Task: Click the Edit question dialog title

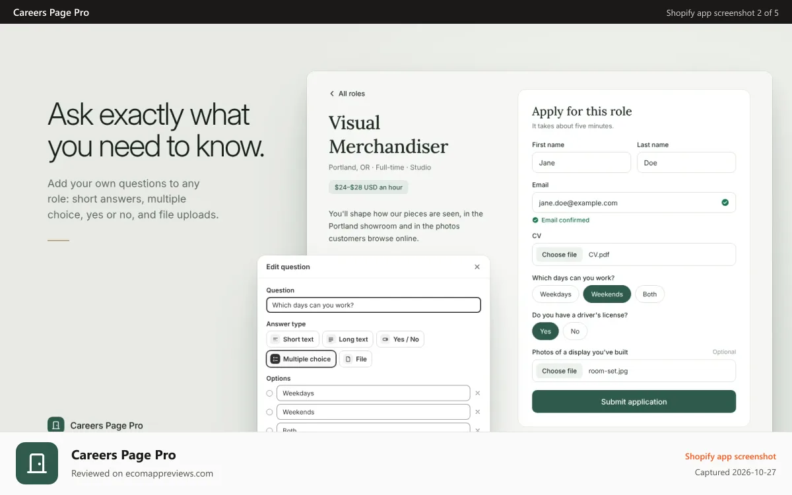Action: click(x=288, y=267)
